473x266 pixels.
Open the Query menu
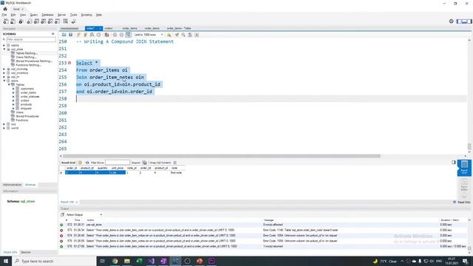(34, 15)
